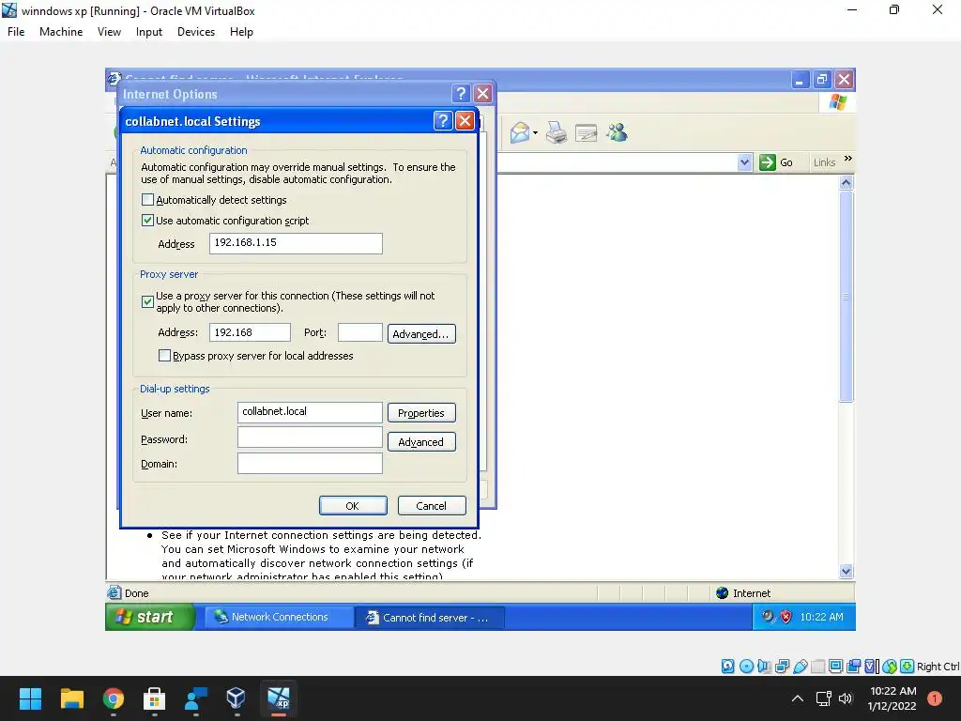Click the green Go arrow button
The image size is (961, 721).
click(x=768, y=162)
